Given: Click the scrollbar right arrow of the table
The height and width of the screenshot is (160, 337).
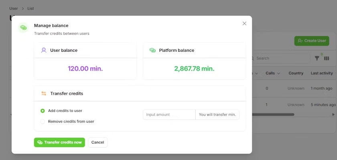Looking at the screenshot, I should (x=333, y=115).
